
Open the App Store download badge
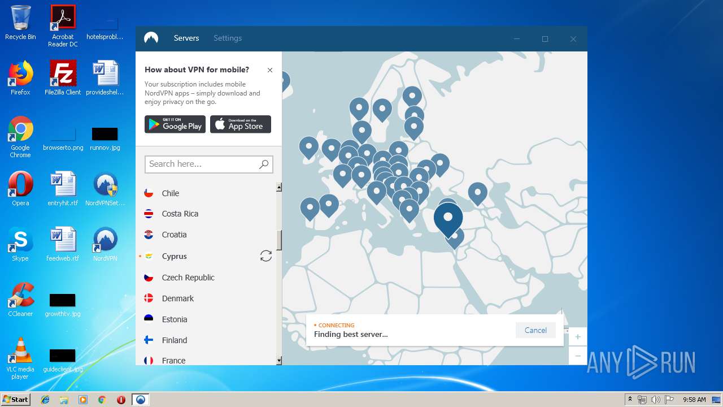click(241, 124)
